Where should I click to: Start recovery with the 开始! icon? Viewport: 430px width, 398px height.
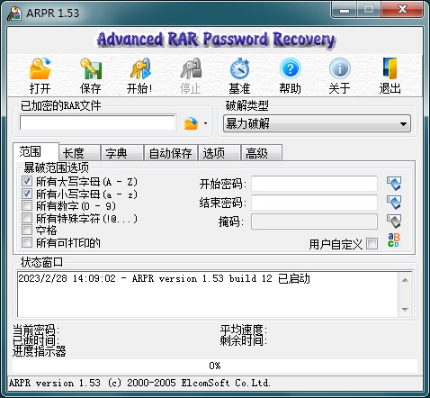coord(140,68)
